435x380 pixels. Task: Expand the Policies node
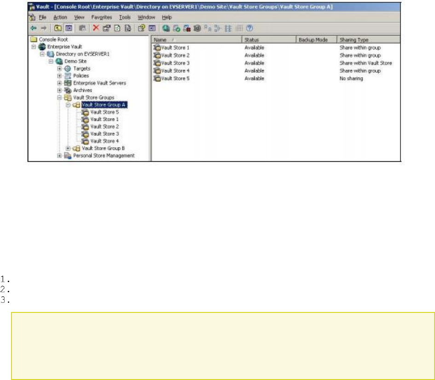coord(59,76)
